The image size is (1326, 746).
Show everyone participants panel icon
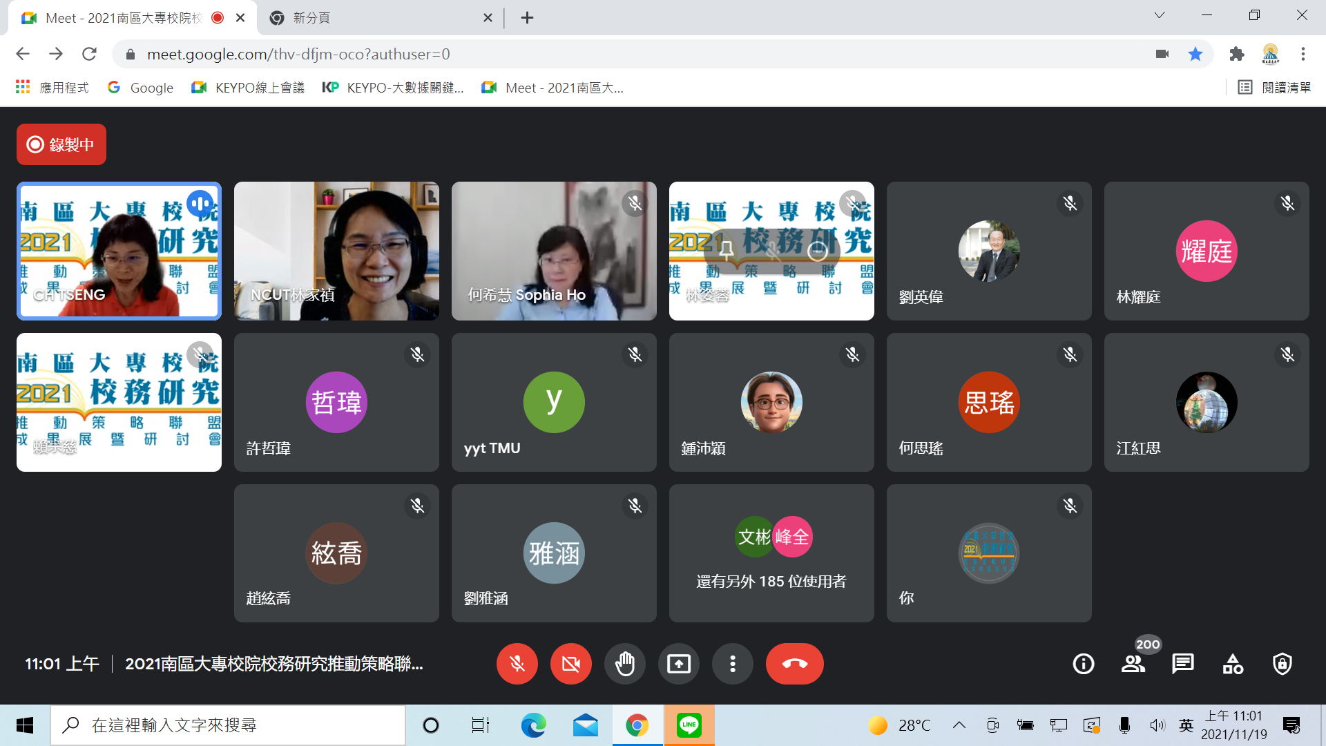point(1133,664)
